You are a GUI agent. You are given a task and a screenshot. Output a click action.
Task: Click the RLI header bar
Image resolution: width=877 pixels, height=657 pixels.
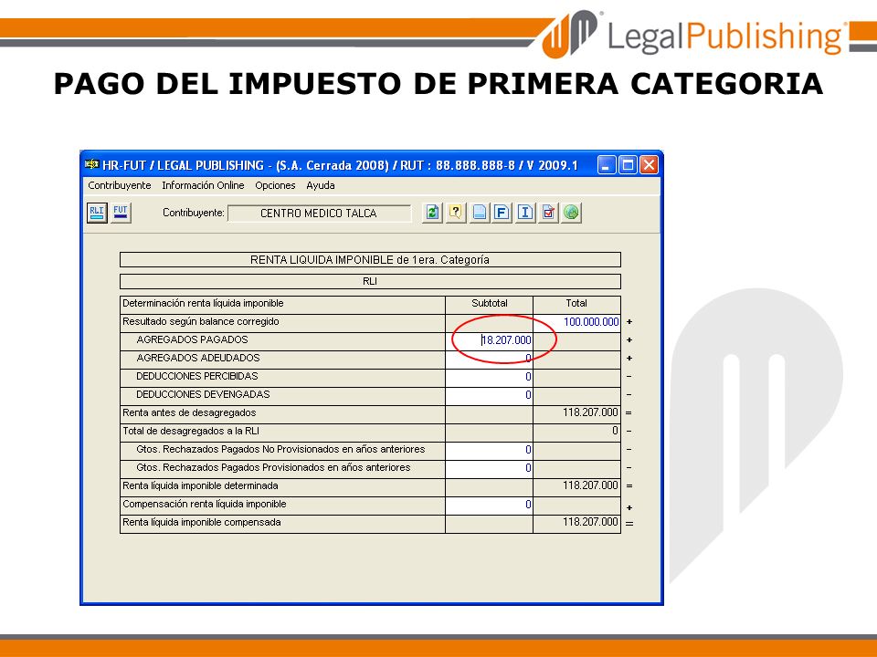(370, 282)
